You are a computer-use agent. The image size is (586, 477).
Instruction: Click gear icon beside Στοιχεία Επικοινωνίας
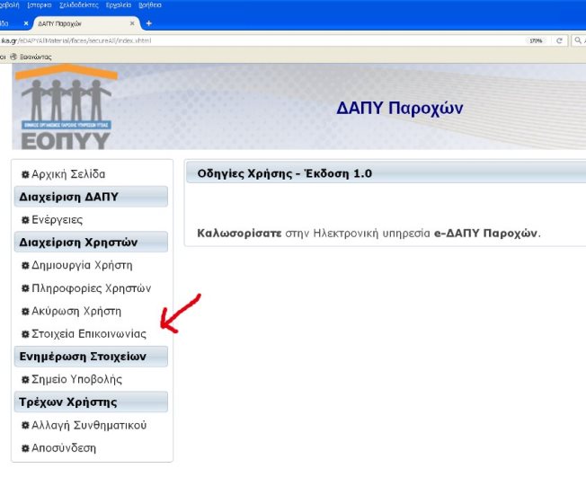coord(25,334)
